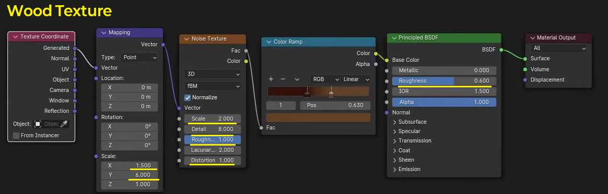Click the Mapping Scale X field

click(130, 165)
